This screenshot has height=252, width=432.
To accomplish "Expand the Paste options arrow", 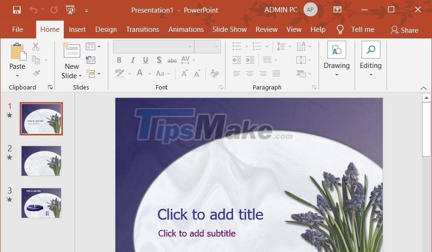I will point(17,76).
